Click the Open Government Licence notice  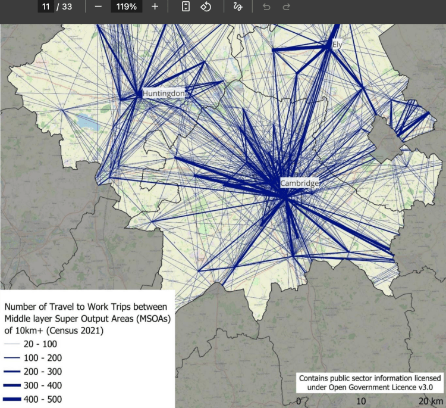[x=370, y=382]
